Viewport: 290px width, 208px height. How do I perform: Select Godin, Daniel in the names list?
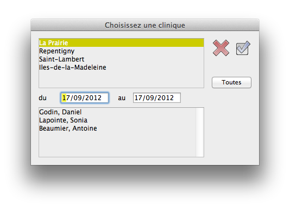point(117,112)
